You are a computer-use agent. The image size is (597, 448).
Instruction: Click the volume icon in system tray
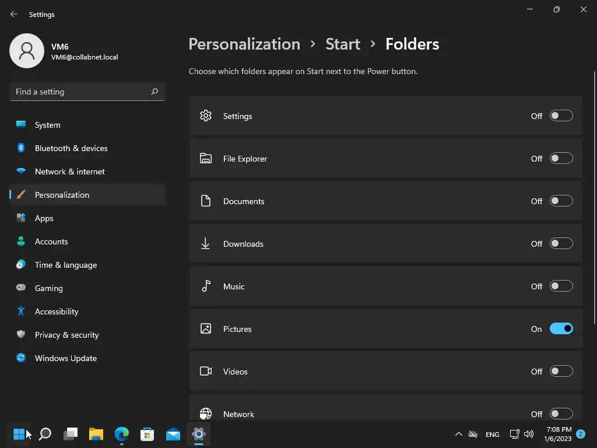[x=529, y=434]
